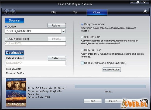
Task: Minimize the iLead DVD Ripper window
Action: pyautogui.click(x=132, y=3)
